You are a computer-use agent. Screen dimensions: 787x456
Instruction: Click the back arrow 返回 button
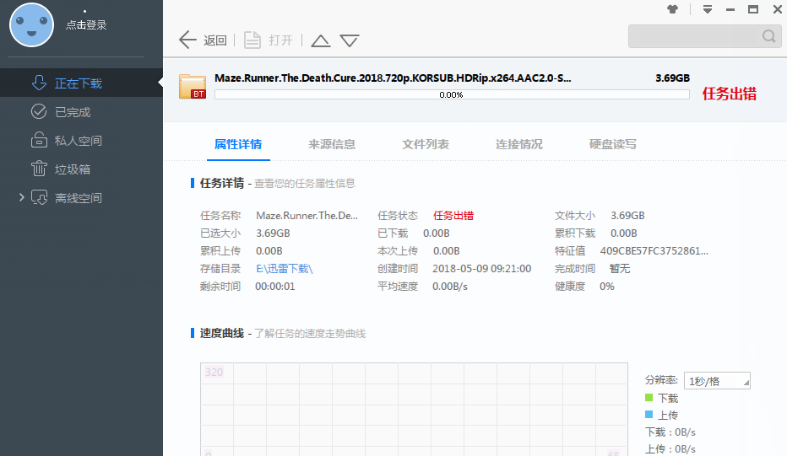pyautogui.click(x=203, y=40)
